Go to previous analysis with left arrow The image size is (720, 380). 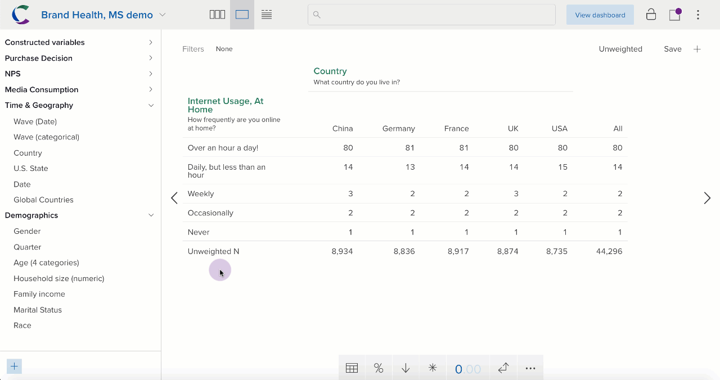pos(174,198)
